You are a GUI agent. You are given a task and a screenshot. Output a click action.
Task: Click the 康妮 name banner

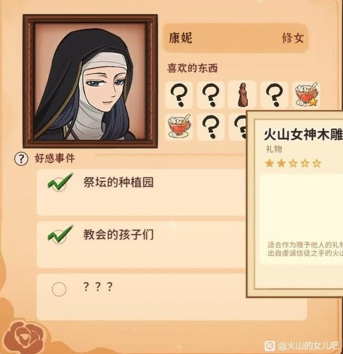click(x=235, y=38)
